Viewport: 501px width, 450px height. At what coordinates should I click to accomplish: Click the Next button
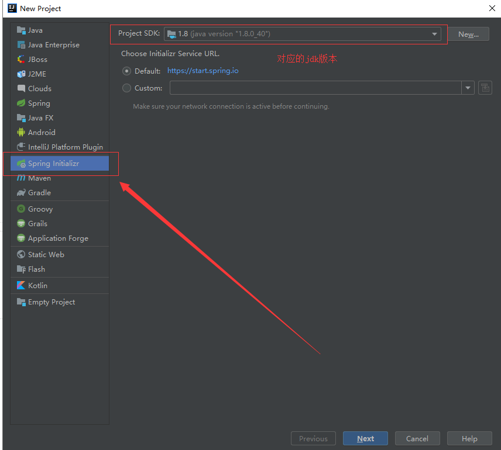point(365,438)
